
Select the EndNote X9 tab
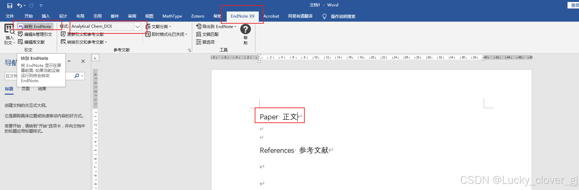(x=243, y=16)
